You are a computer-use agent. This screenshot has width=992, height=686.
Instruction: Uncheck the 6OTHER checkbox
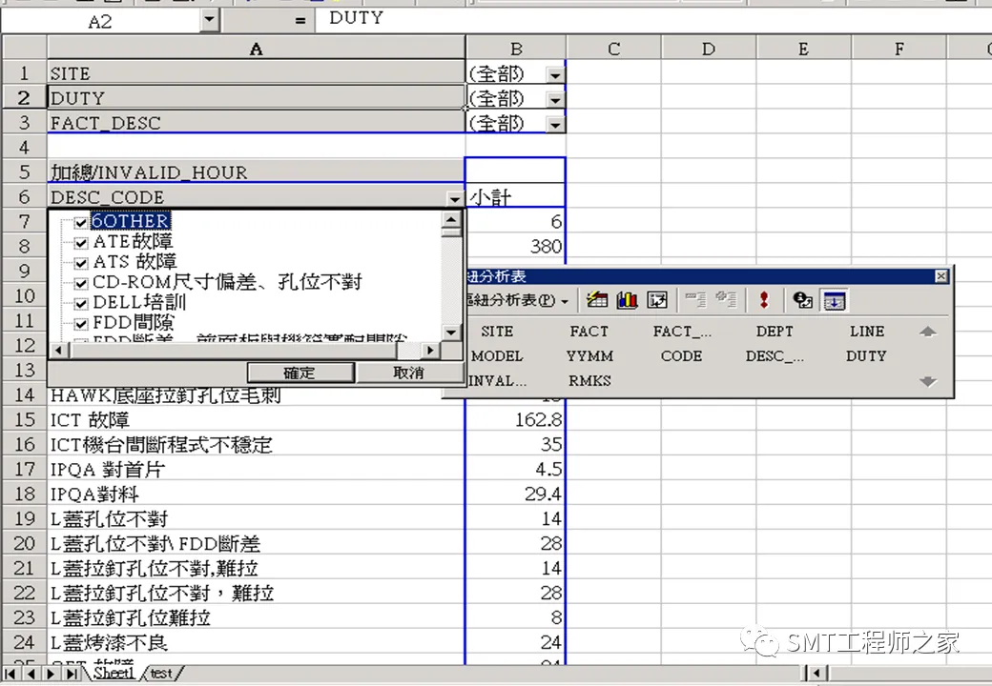point(81,222)
